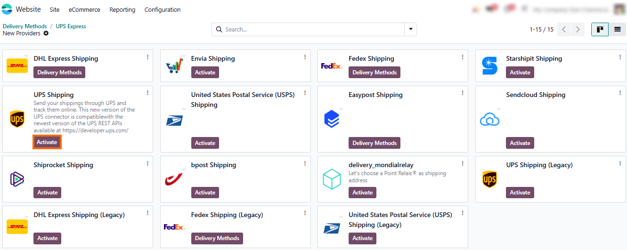Click the gear icon beside New Providers
The height and width of the screenshot is (250, 627).
point(46,33)
